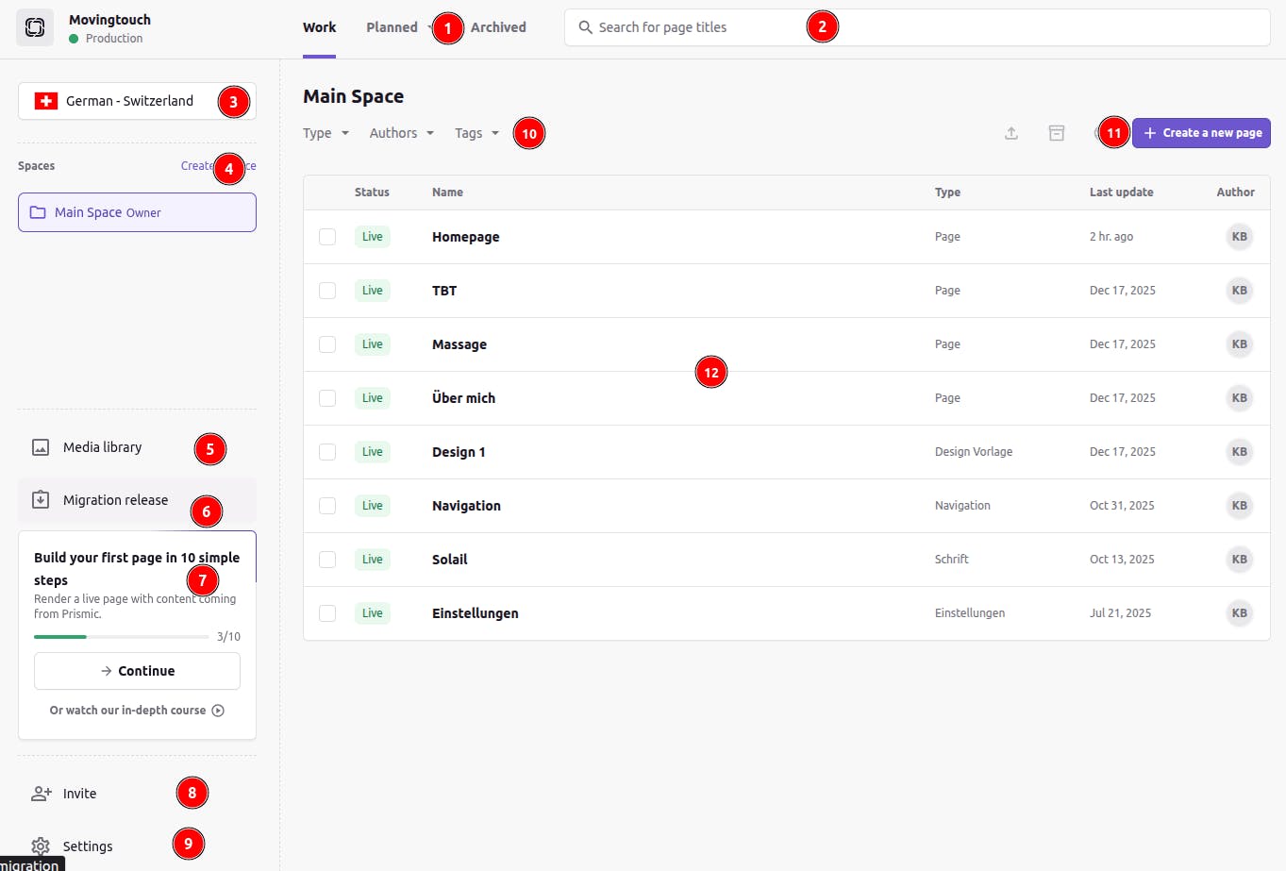Click the Name column header
This screenshot has width=1286, height=871.
point(447,193)
